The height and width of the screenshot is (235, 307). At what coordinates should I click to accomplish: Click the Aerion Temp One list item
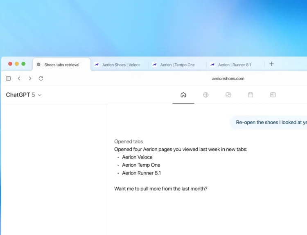click(x=141, y=165)
